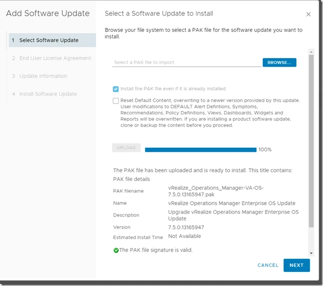Click the Name label in PAK details

[x=120, y=203]
